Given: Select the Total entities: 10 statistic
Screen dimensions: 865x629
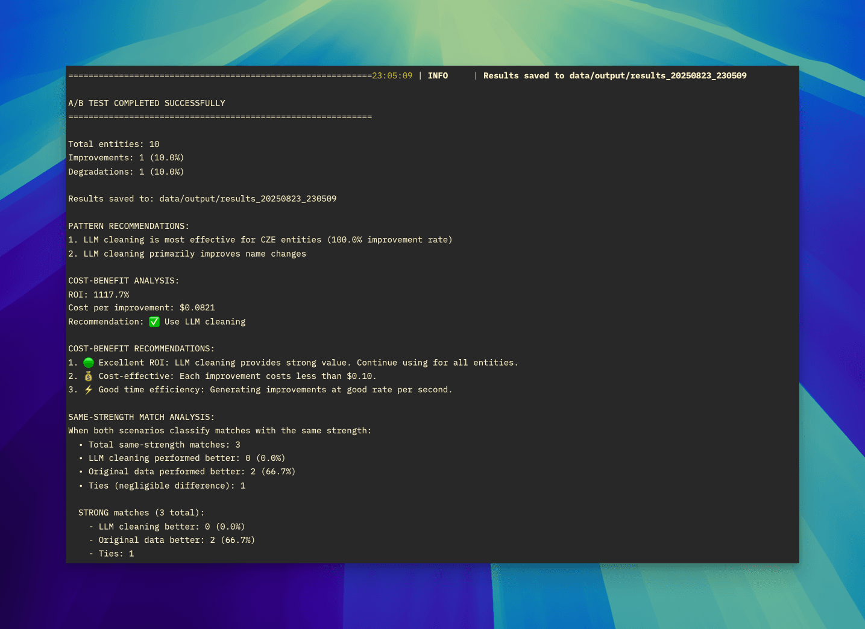Looking at the screenshot, I should tap(113, 144).
